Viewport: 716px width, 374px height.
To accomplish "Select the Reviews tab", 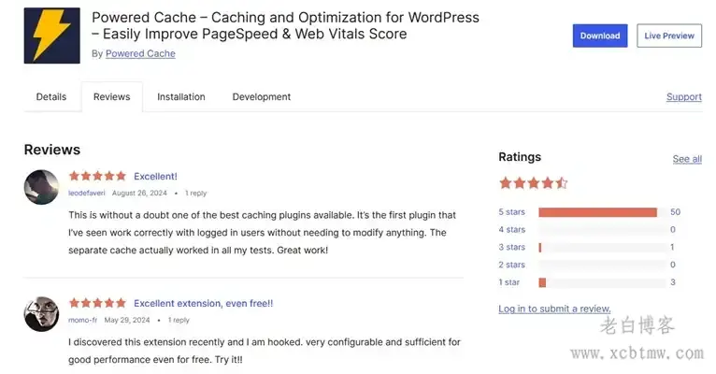I will (111, 97).
